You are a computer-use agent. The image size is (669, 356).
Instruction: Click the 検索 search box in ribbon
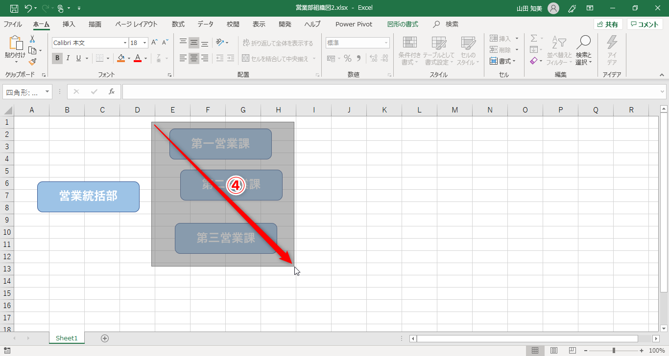coord(447,24)
